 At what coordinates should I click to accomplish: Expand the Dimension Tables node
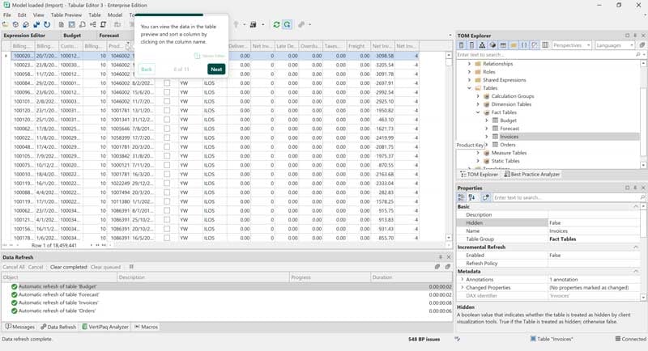click(x=478, y=104)
